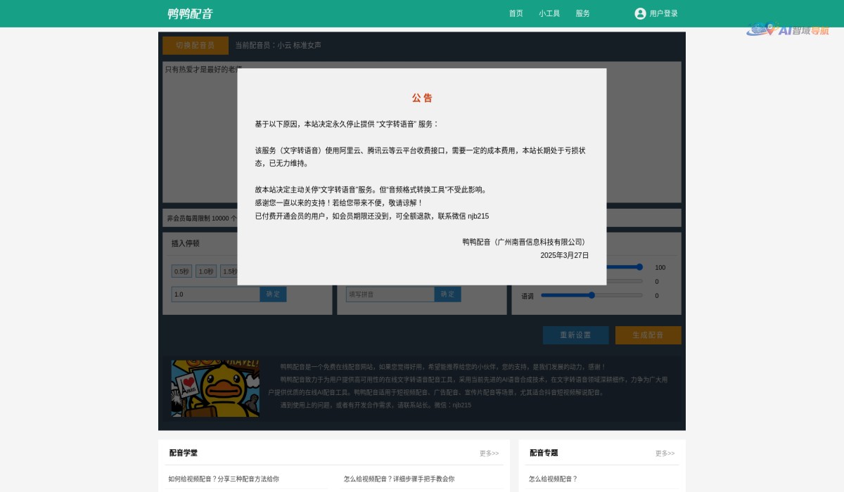Image resolution: width=844 pixels, height=492 pixels.
Task: Open the 小工具 menu item
Action: point(549,13)
